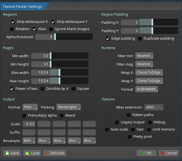The width and height of the screenshot is (182, 161).
Task: Click the Max width slider
Action: pos(60,73)
